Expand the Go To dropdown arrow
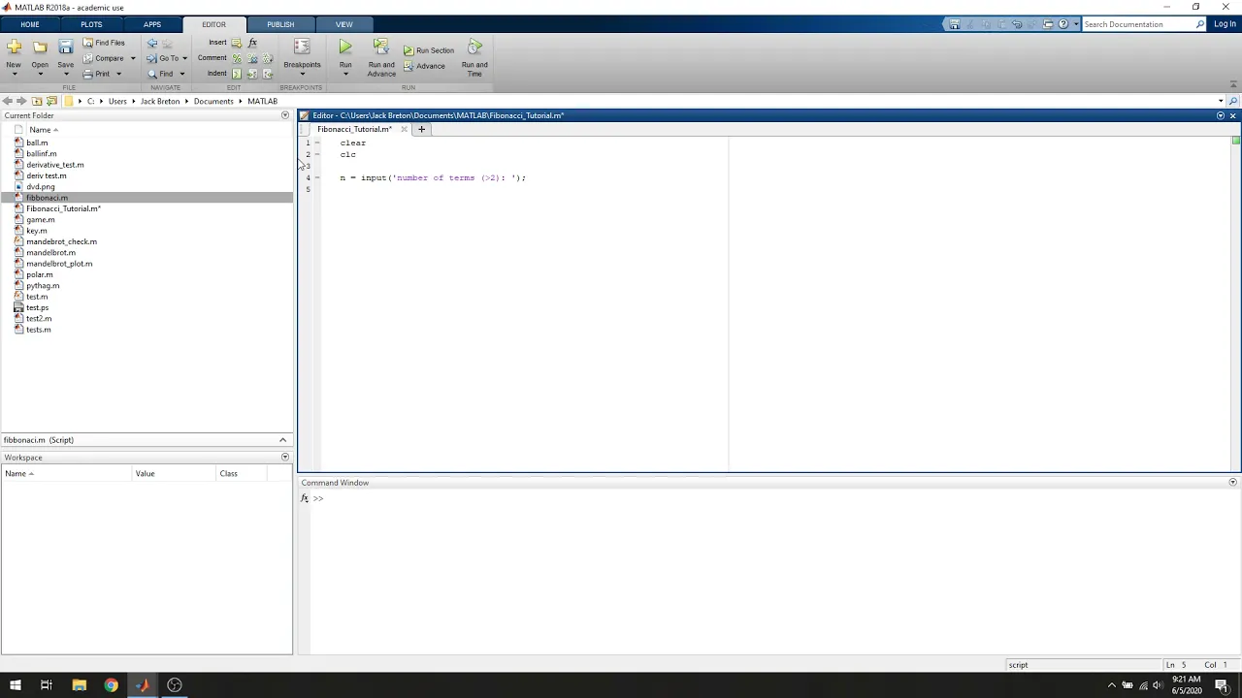 184,58
